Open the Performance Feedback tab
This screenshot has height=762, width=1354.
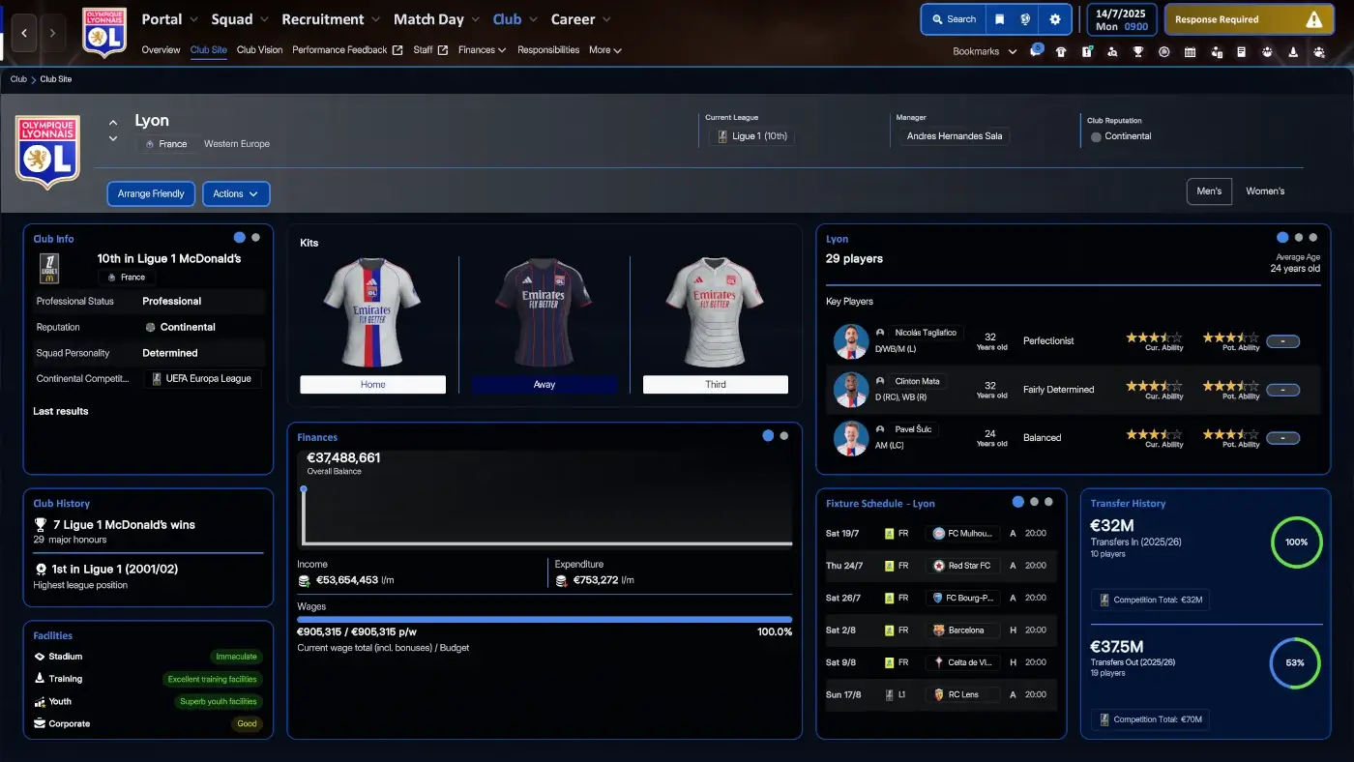click(339, 50)
